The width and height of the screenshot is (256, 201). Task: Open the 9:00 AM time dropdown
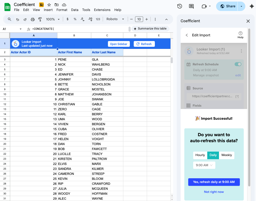click(204, 165)
